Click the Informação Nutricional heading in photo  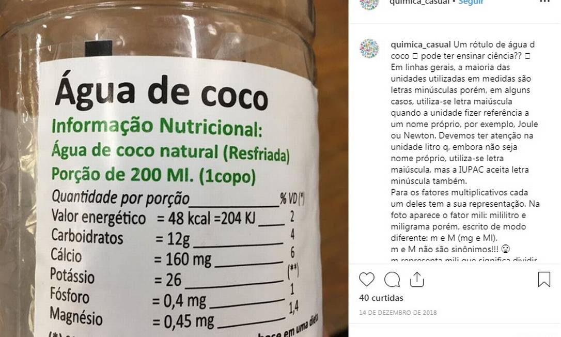pos(157,127)
